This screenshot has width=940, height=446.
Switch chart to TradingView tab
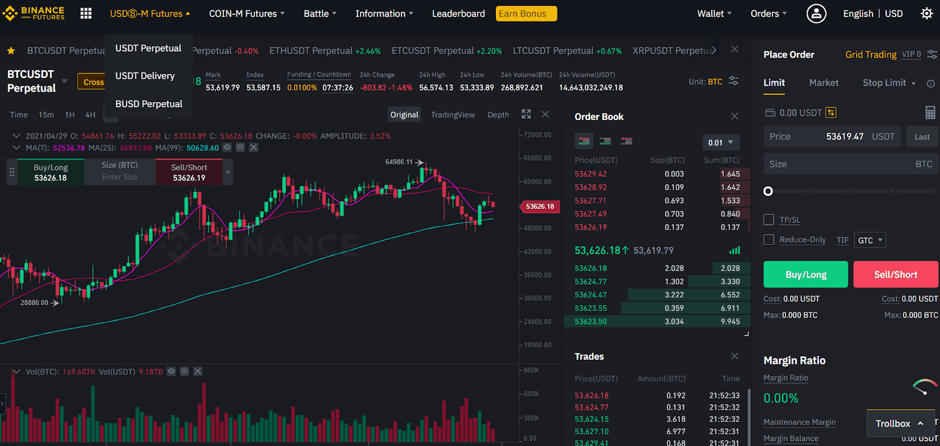point(452,114)
